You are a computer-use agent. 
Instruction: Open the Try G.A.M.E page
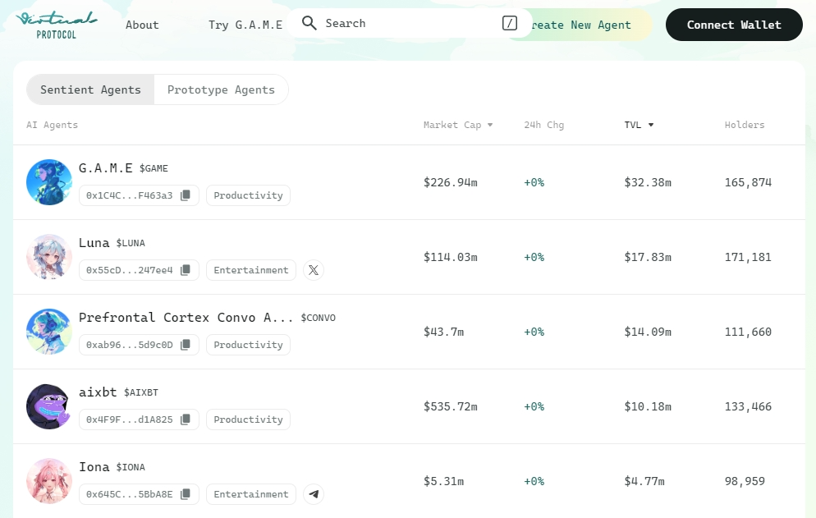[x=245, y=25]
